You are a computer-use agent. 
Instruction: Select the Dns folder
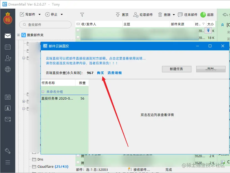[38, 159]
